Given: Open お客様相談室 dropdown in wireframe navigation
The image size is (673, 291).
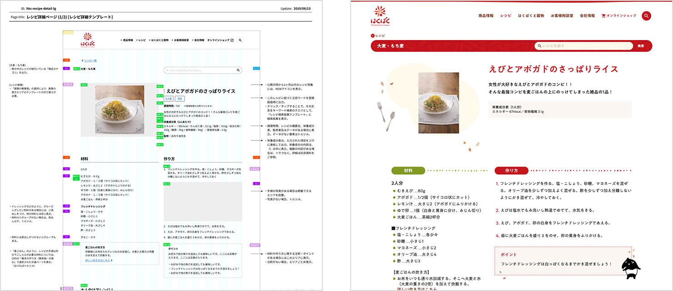Looking at the screenshot, I should tap(180, 40).
